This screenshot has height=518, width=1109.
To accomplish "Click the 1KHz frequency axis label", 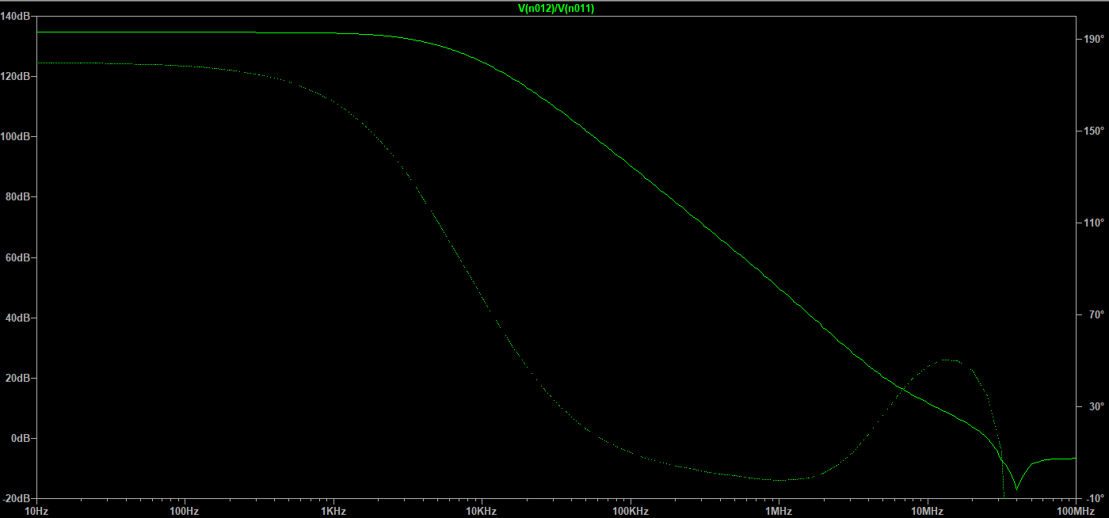I will point(333,511).
